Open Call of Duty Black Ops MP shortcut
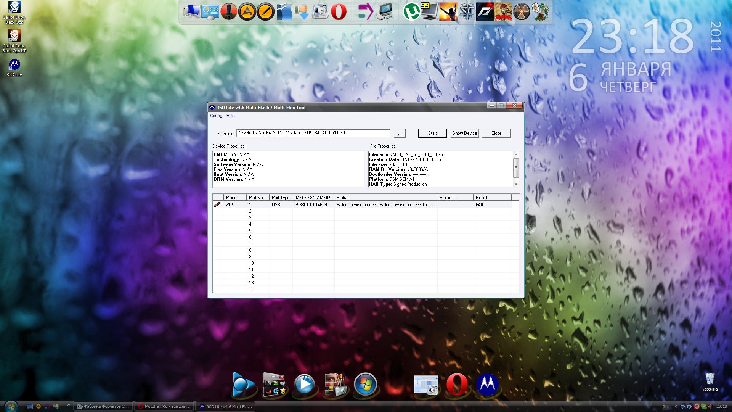Viewport: 732px width, 412px height. click(x=14, y=41)
